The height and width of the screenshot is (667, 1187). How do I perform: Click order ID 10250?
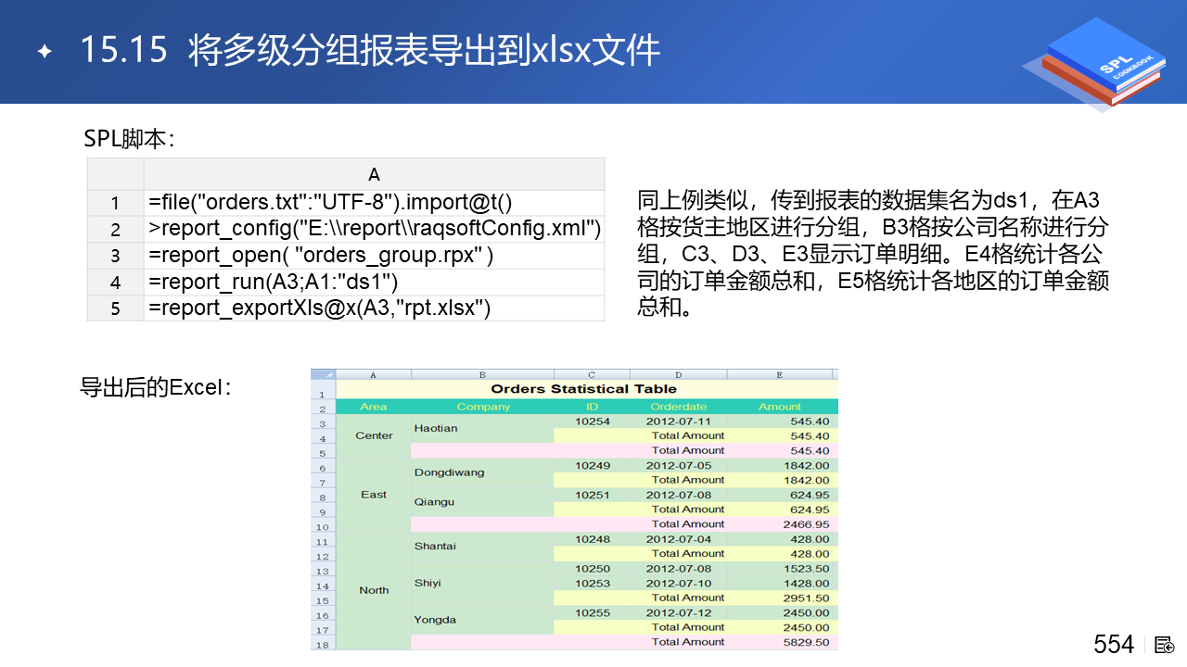[593, 568]
